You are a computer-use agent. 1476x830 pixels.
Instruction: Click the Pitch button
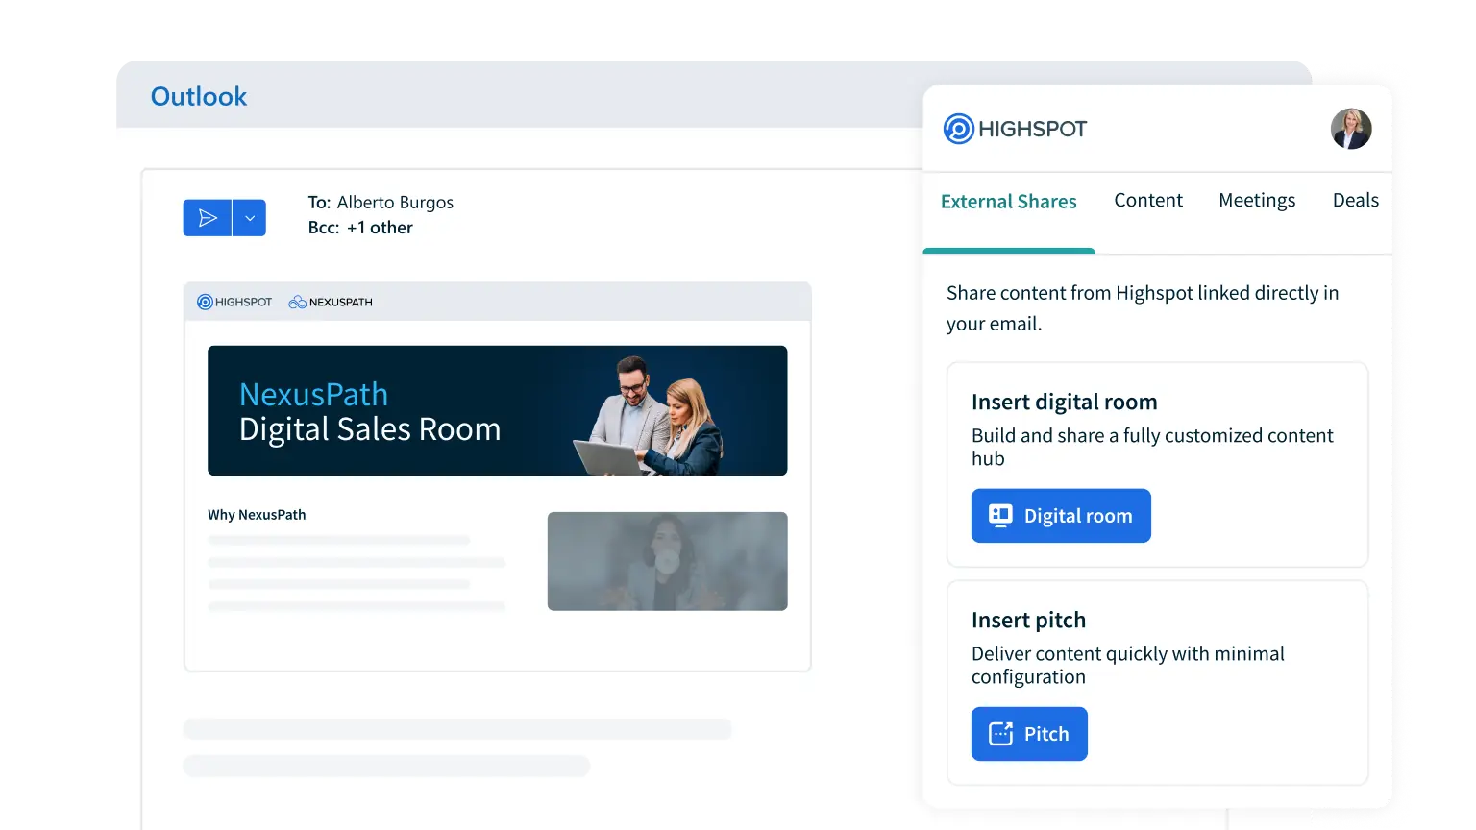coord(1028,734)
